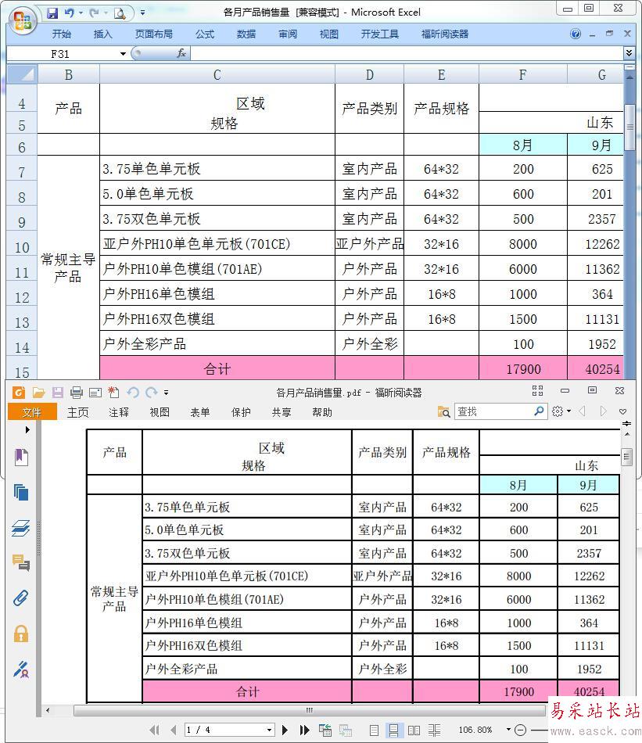The image size is (642, 743).
Task: Open the Excel 视图 ribbon tab
Action: 328,34
